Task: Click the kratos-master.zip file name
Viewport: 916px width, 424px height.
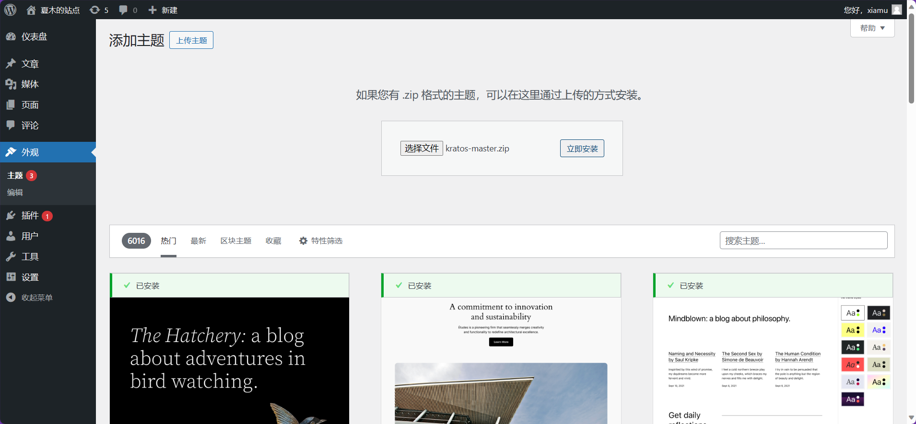Action: click(477, 149)
